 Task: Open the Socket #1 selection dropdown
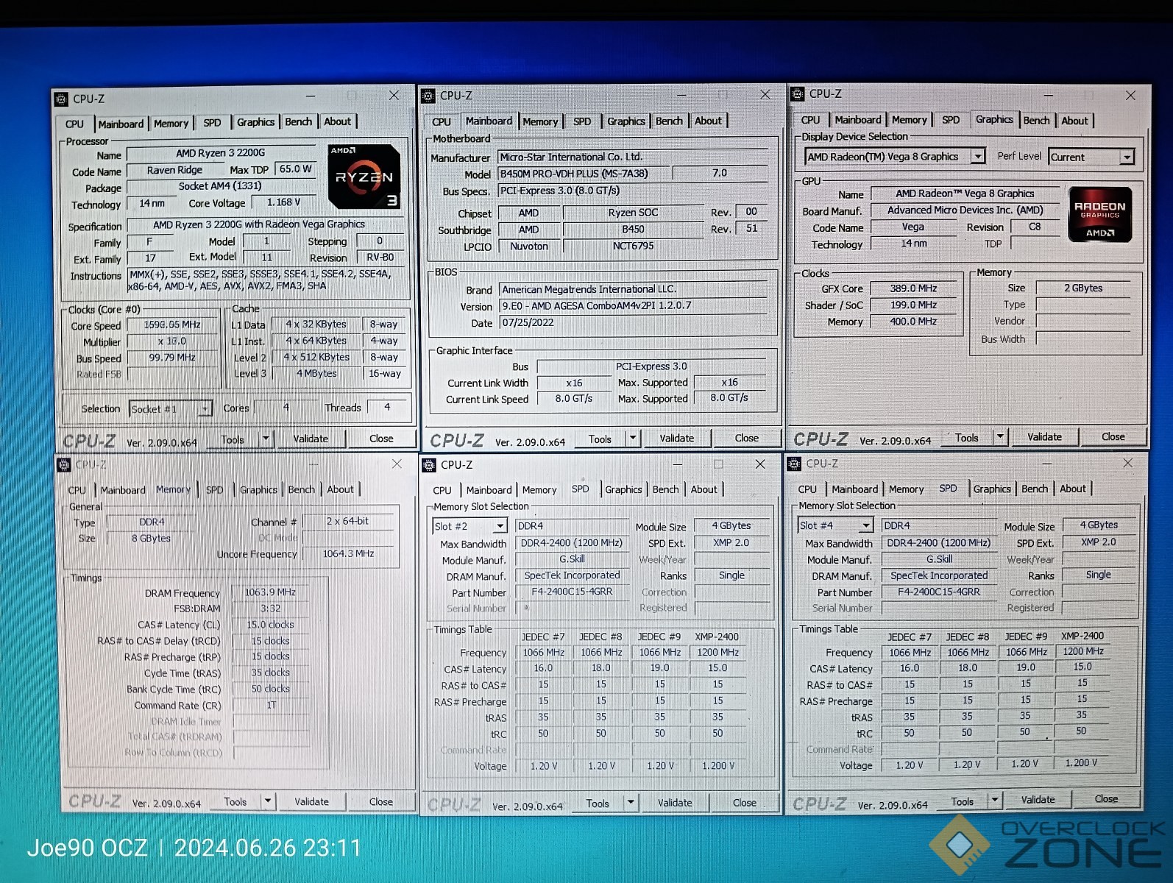(205, 408)
